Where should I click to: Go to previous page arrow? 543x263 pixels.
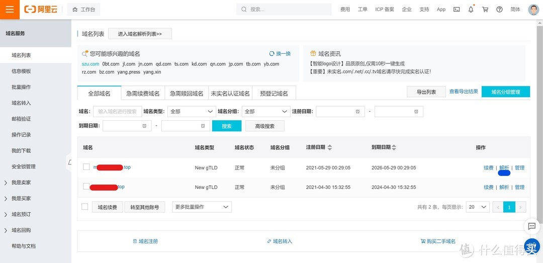pos(498,207)
